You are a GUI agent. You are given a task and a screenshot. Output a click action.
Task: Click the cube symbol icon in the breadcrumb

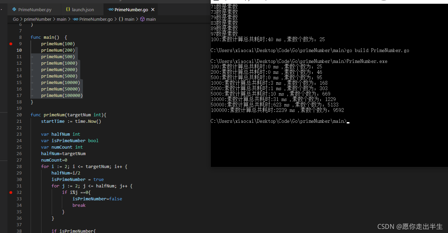tap(143, 19)
